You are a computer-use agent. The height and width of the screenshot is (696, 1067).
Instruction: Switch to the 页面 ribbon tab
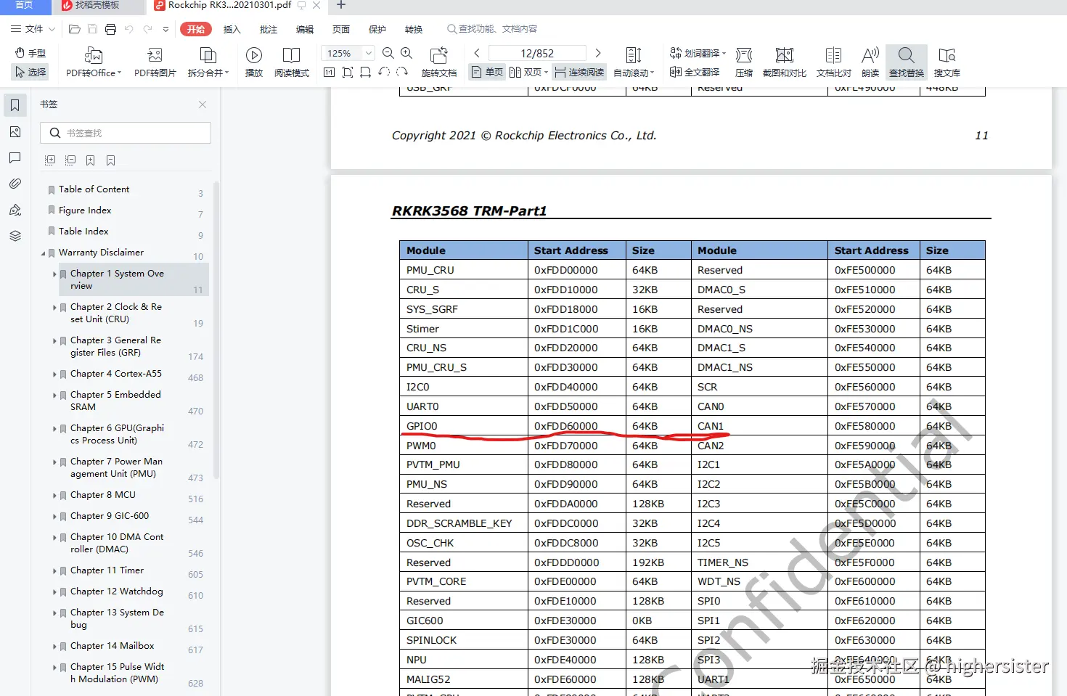pyautogui.click(x=341, y=29)
